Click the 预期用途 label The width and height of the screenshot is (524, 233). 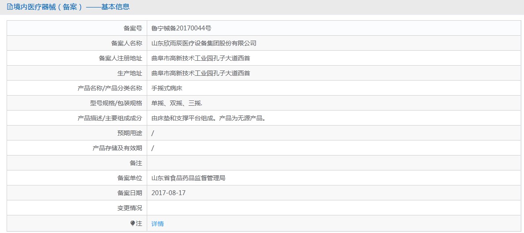130,133
